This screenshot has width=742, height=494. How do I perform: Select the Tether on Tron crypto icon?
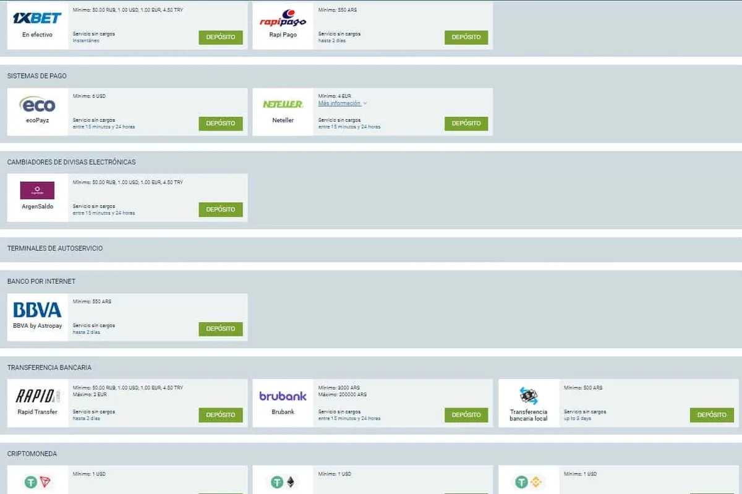click(38, 482)
